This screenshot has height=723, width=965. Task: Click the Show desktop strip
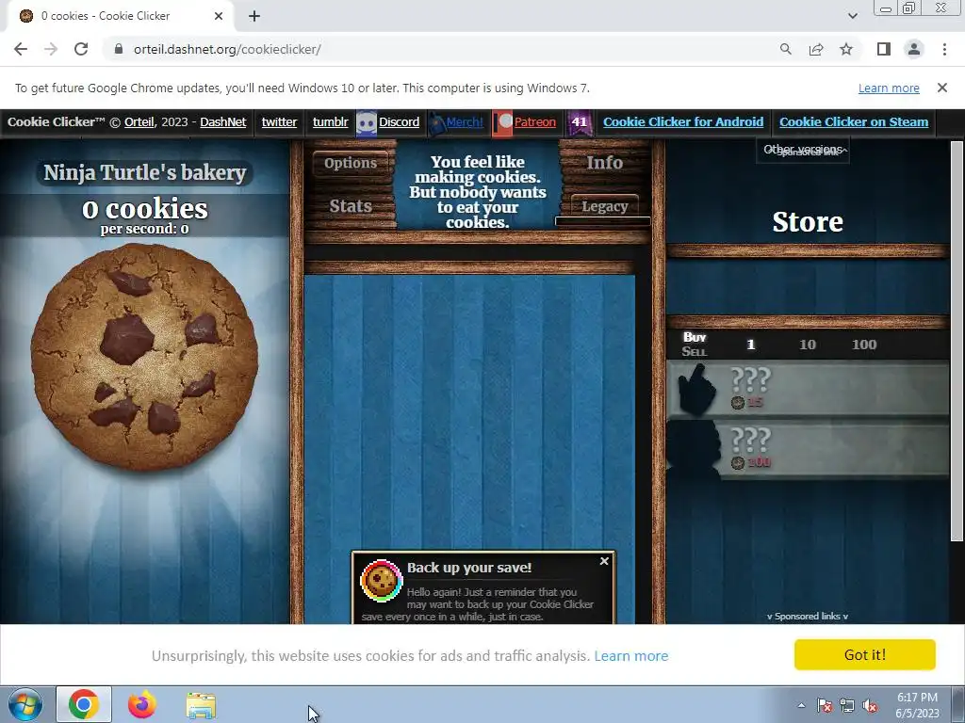[x=958, y=704]
